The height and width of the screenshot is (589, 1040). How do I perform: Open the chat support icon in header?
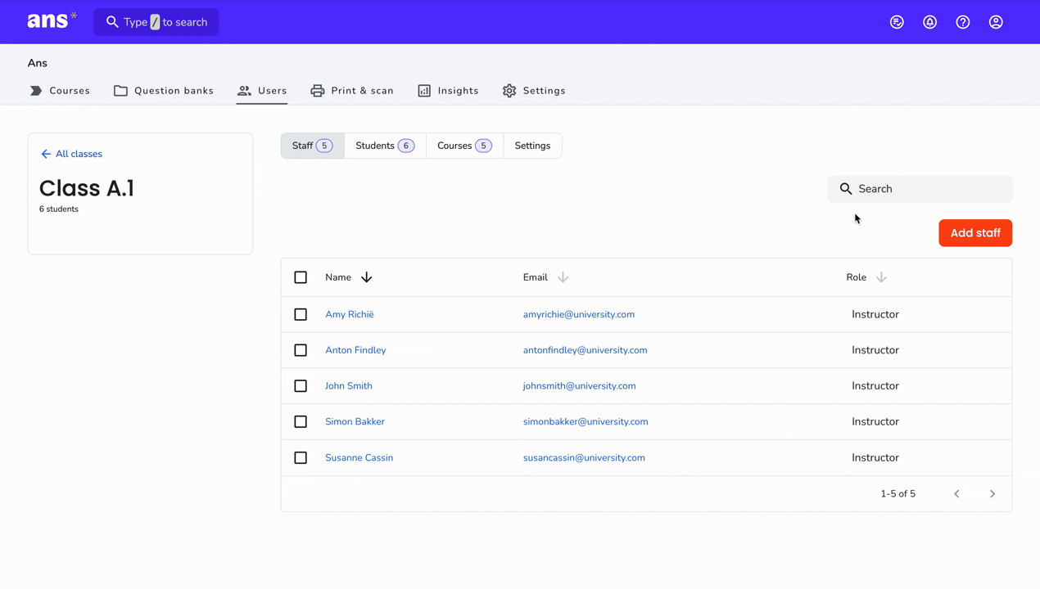tap(897, 22)
